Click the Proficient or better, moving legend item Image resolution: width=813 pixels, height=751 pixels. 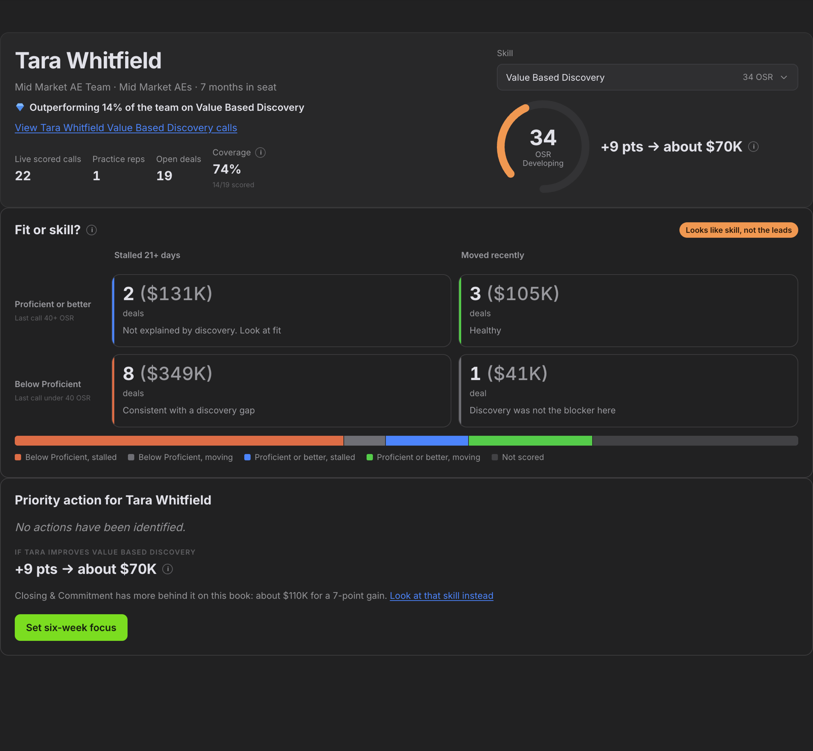[423, 457]
